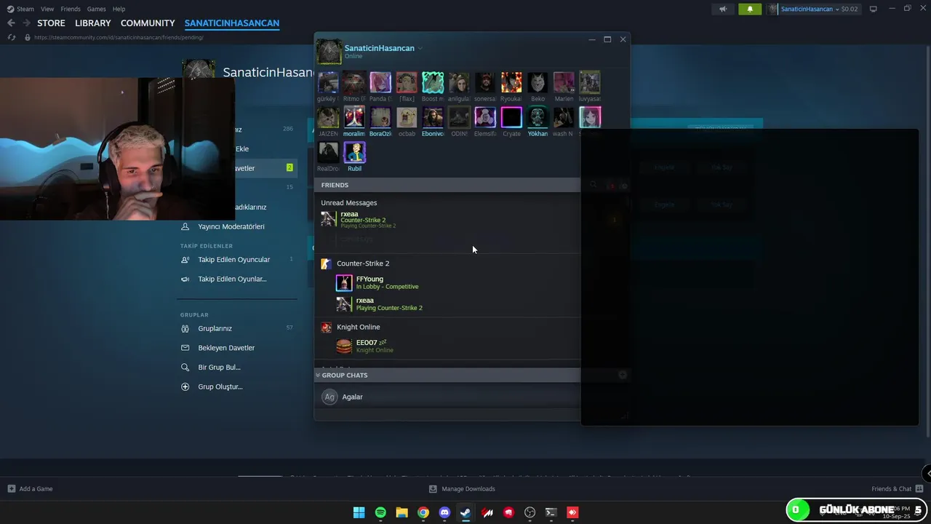Select the Yökhan skull avatar
931x524 pixels.
point(538,117)
